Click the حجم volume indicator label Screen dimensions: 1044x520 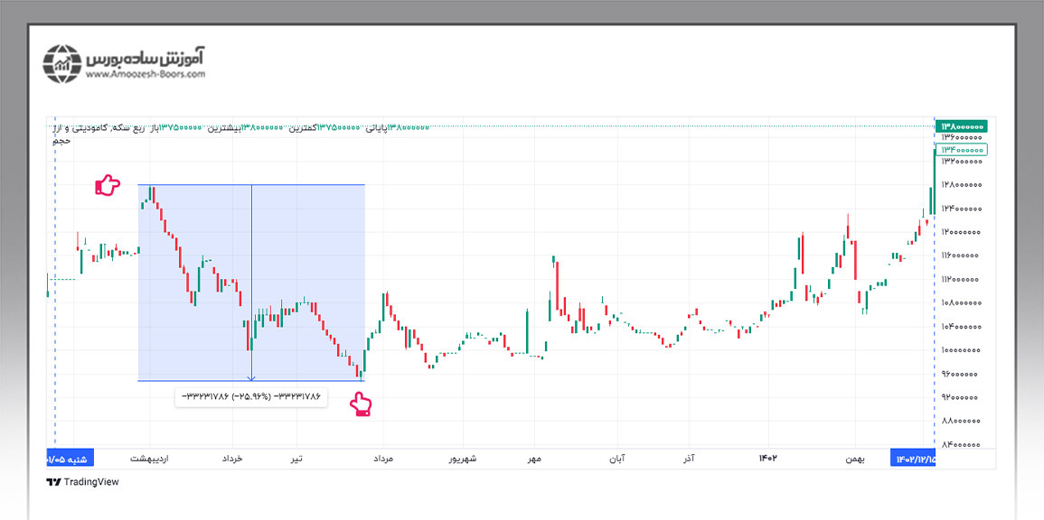pos(60,141)
